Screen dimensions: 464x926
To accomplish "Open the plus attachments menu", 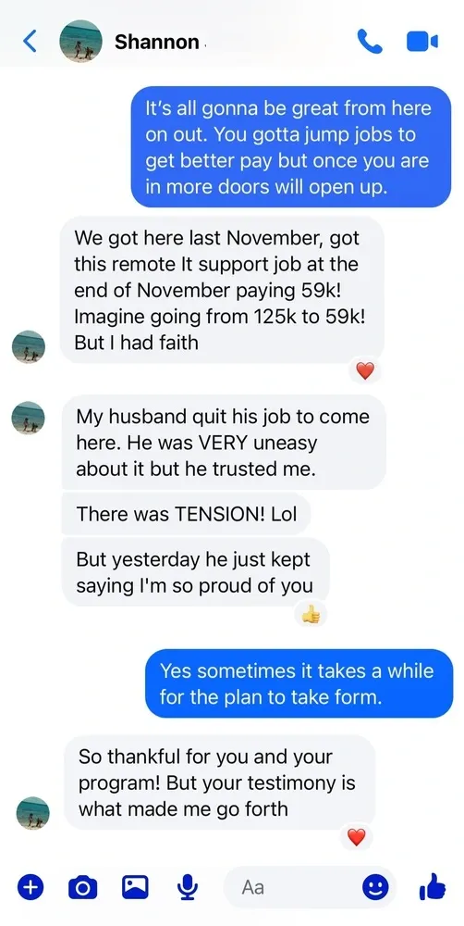I will tap(31, 886).
